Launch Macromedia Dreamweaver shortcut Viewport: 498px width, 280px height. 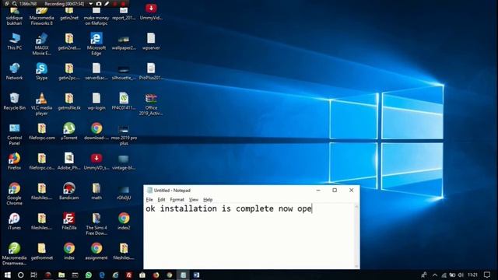15,254
